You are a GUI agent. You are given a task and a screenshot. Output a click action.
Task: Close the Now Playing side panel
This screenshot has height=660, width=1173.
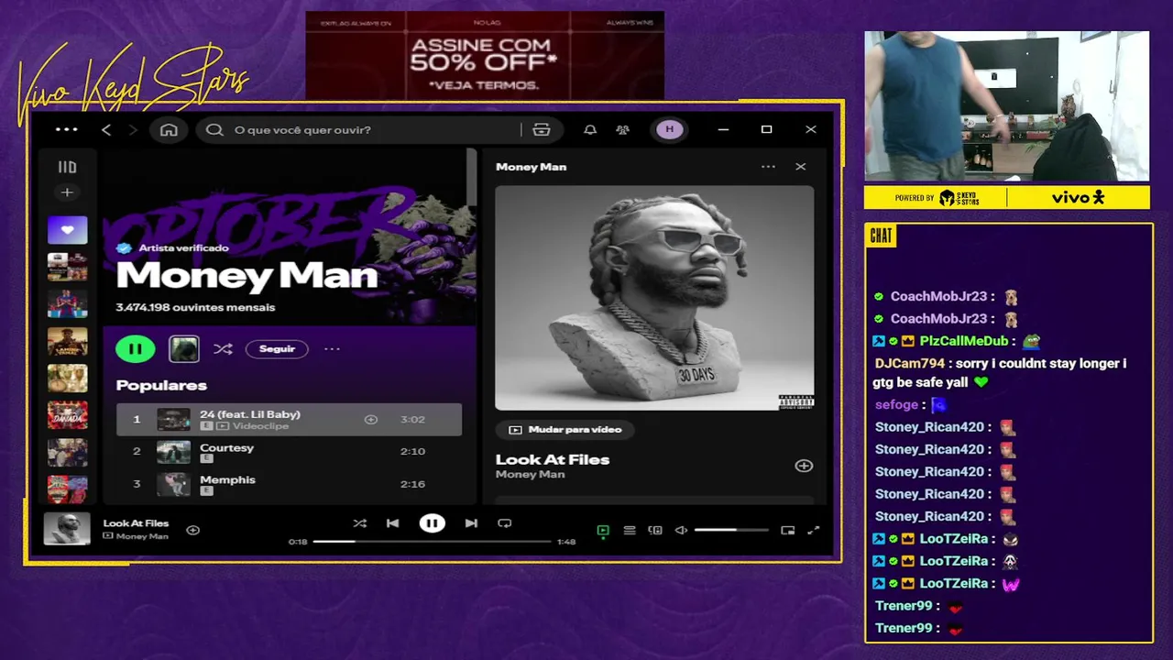click(x=800, y=167)
